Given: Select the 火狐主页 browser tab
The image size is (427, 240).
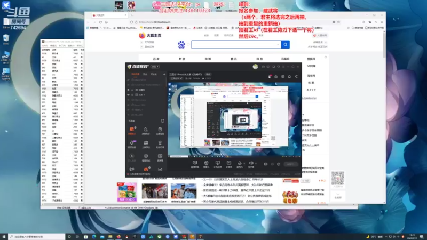Looking at the screenshot, I should pyautogui.click(x=109, y=15).
